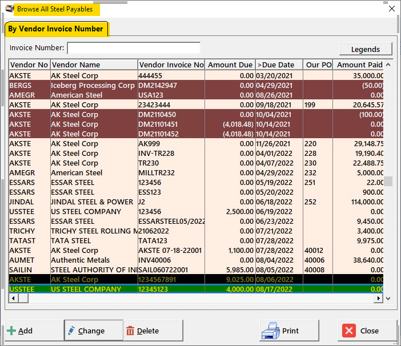Focus the Invoice Number input field
This screenshot has width=401, height=346.
click(x=134, y=48)
